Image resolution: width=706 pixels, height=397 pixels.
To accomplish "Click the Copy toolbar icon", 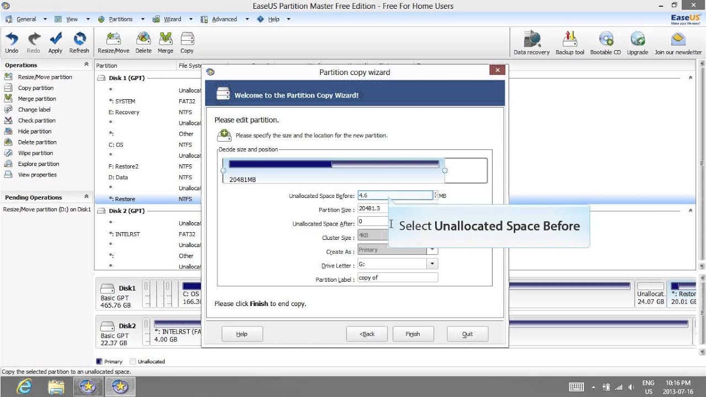I will [x=187, y=43].
